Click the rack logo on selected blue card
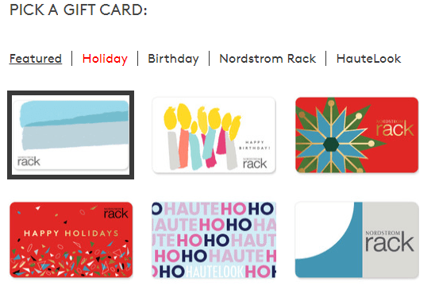The width and height of the screenshot is (435, 293). click(x=29, y=161)
